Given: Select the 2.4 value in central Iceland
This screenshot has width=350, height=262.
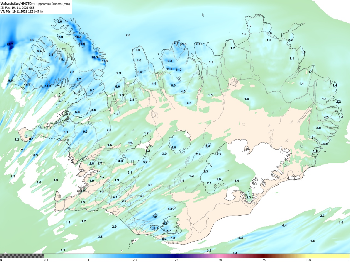Looking at the screenshot, I should [198, 154].
